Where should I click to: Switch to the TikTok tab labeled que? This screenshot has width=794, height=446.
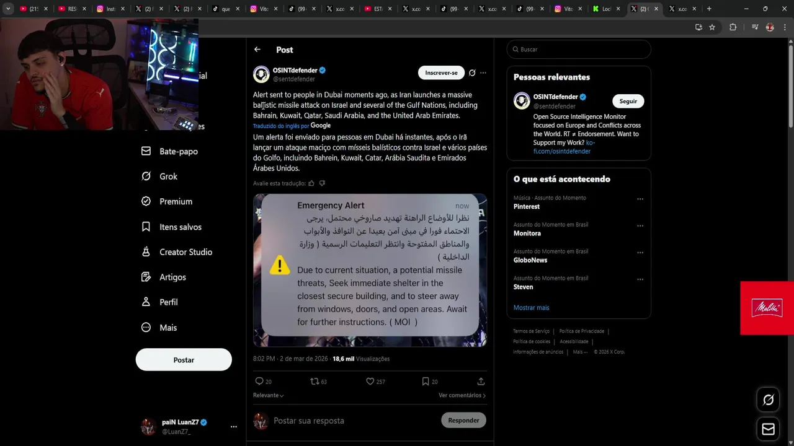tap(226, 9)
